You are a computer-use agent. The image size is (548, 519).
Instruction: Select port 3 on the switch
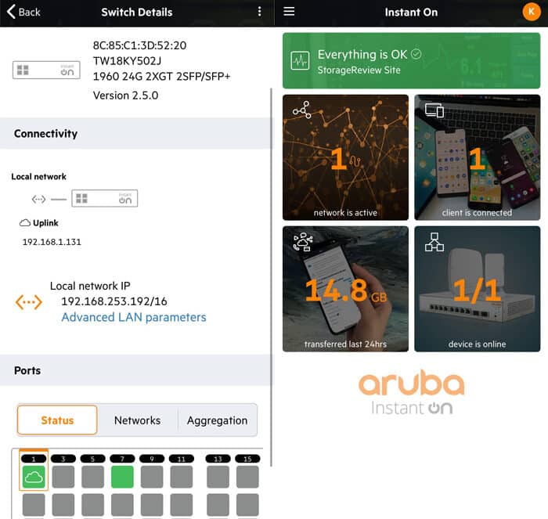point(63,477)
